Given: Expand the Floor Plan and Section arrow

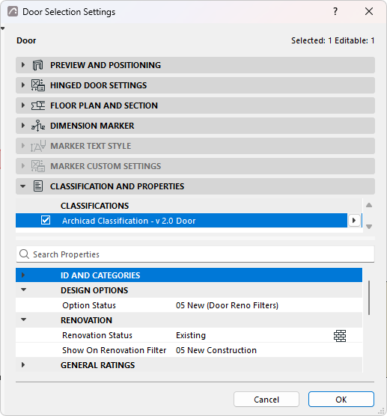Looking at the screenshot, I should (x=23, y=105).
